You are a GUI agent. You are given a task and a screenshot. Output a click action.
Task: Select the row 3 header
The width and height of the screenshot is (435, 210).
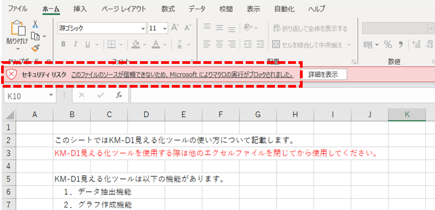click(x=8, y=153)
